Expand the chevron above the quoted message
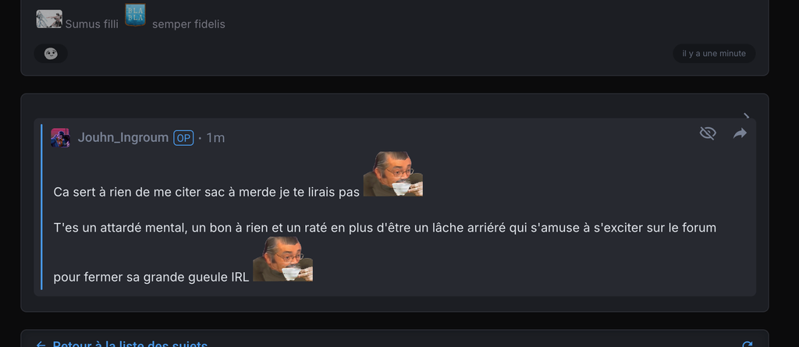Screen dimensions: 799x347 click(x=747, y=116)
